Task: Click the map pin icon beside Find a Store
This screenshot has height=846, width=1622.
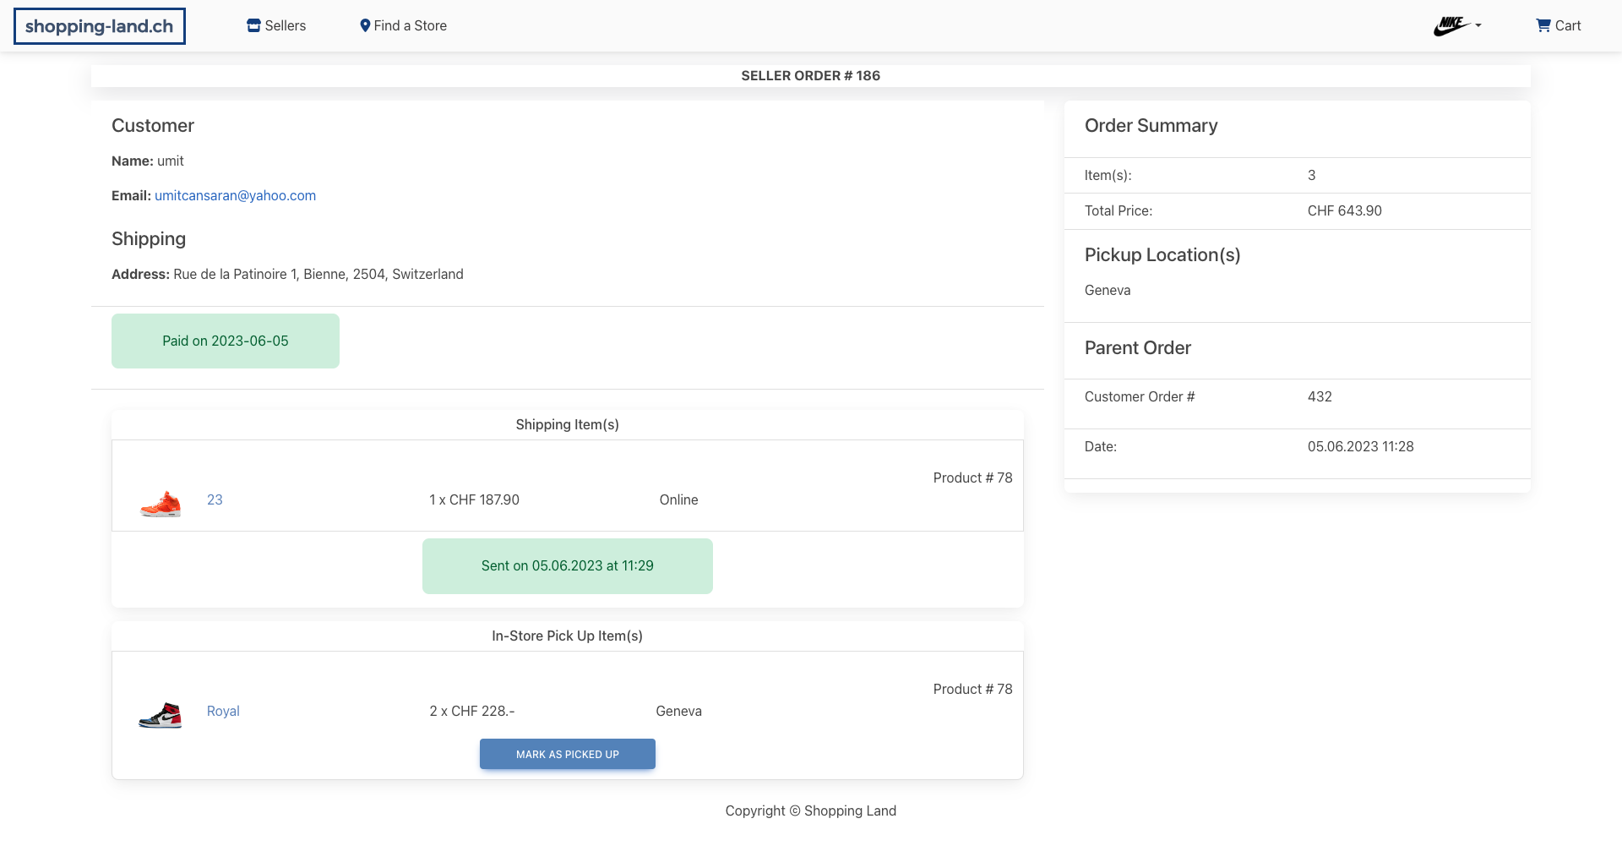Action: click(364, 25)
